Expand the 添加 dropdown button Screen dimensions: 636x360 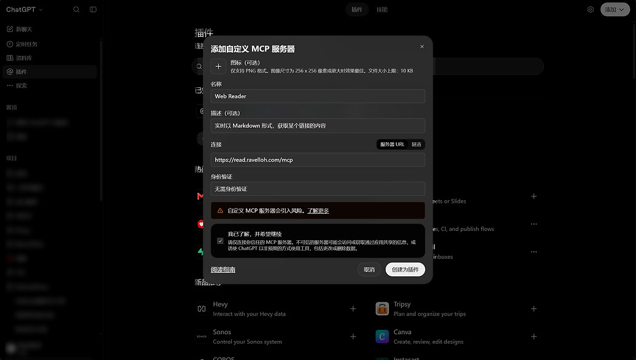[x=615, y=9]
